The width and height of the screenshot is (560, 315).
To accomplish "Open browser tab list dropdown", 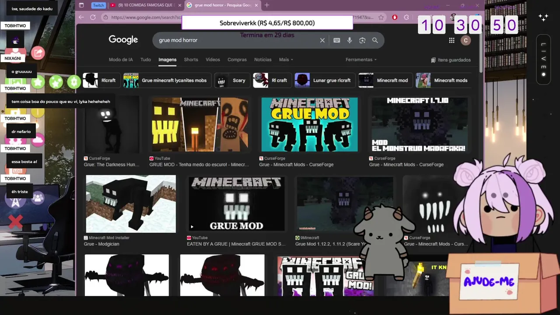I will tap(81, 5).
